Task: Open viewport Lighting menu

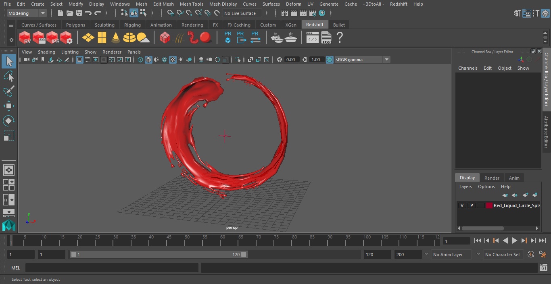Action: point(70,52)
